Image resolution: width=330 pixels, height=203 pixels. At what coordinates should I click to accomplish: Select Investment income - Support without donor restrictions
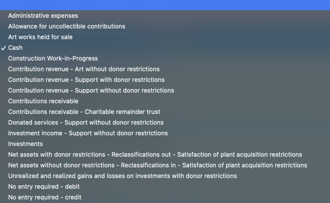165,133
